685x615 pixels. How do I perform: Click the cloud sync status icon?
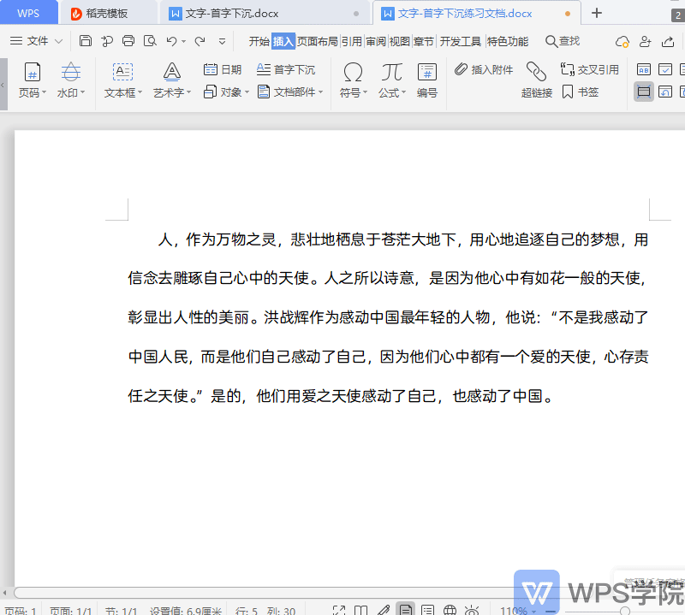622,41
